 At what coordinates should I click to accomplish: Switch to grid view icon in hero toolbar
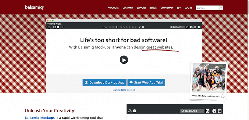coord(58,27)
